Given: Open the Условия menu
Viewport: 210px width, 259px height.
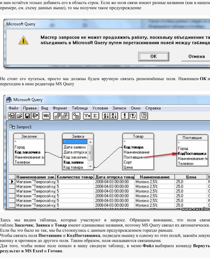Looking at the screenshot, I should point(100,108).
